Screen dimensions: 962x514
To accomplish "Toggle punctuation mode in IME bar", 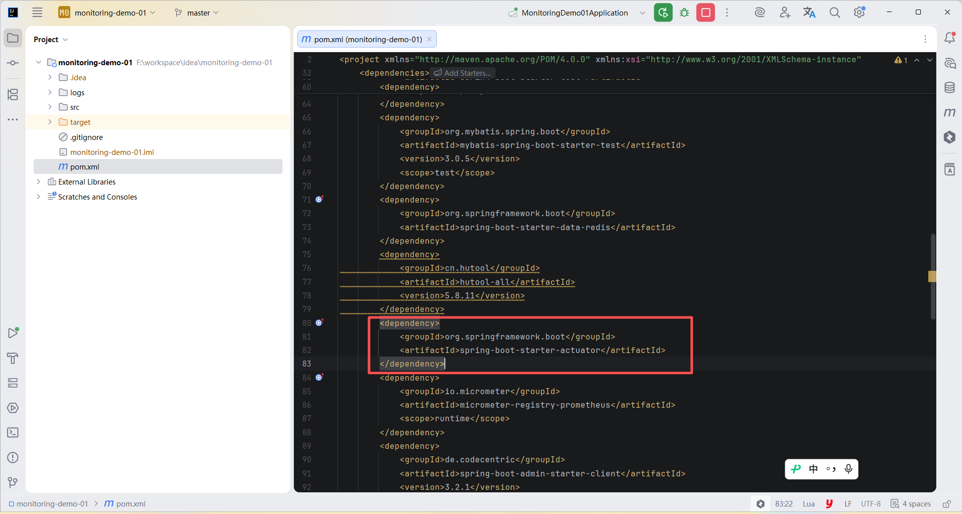I will coord(831,469).
